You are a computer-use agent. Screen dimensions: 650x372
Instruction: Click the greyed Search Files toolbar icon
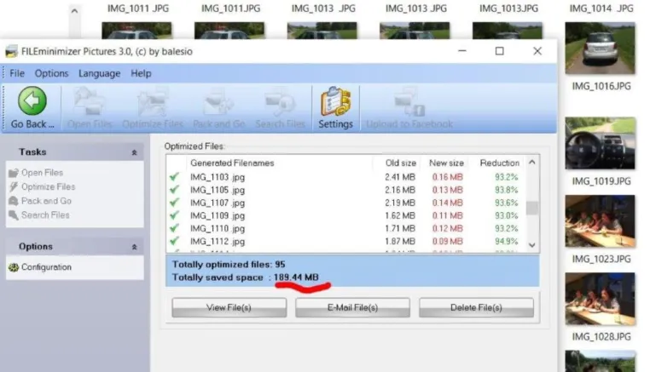[280, 101]
